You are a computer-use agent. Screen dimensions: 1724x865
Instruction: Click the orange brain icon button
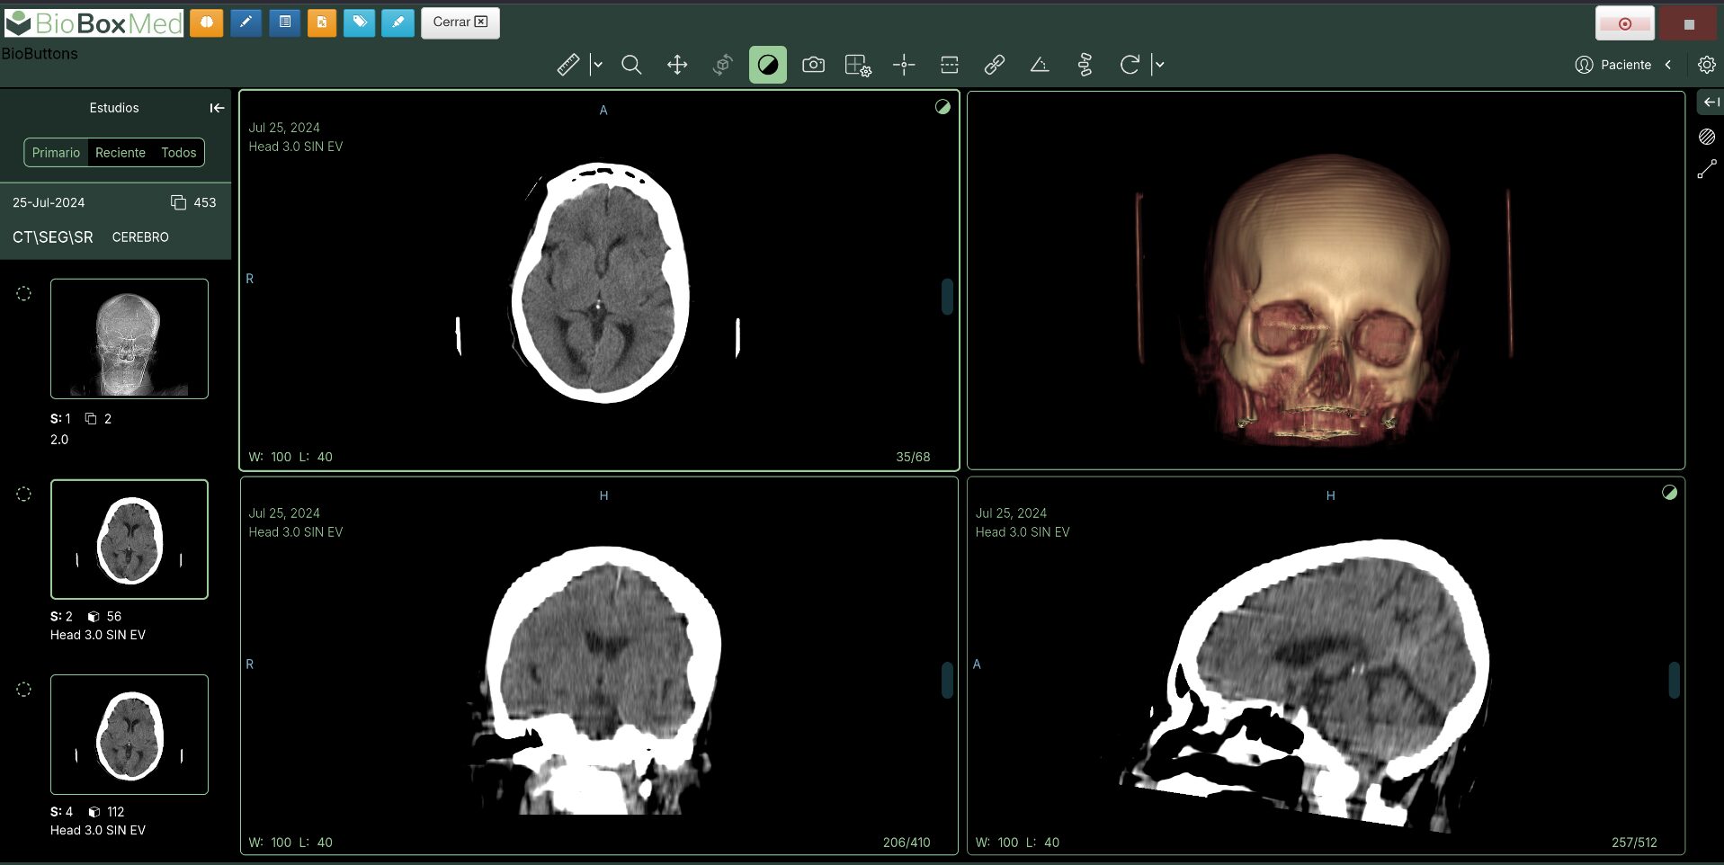[x=206, y=22]
